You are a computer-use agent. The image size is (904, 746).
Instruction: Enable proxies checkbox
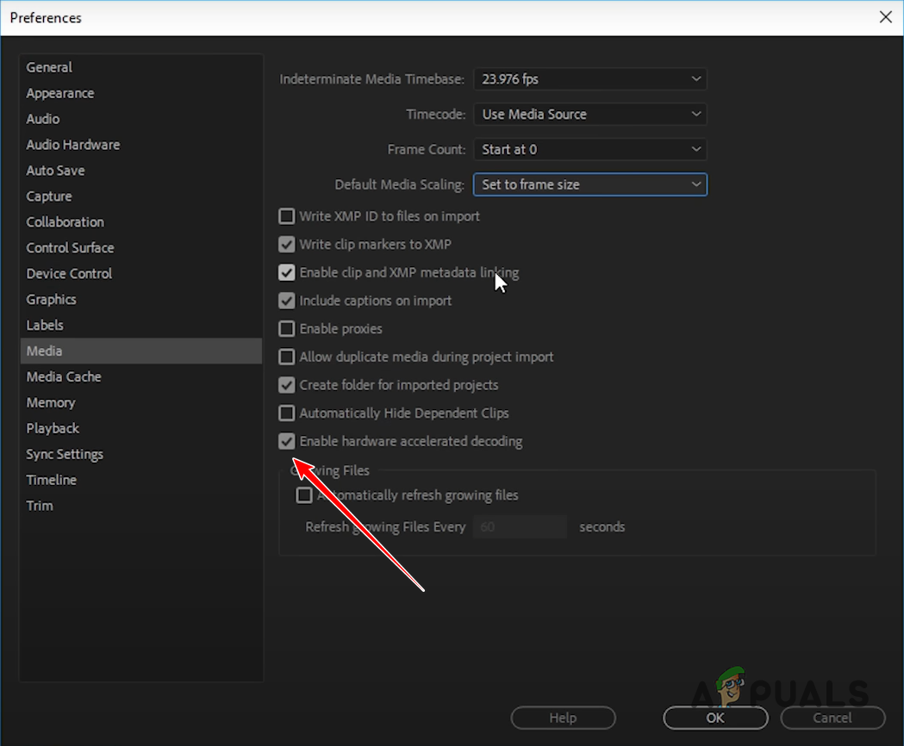tap(286, 328)
